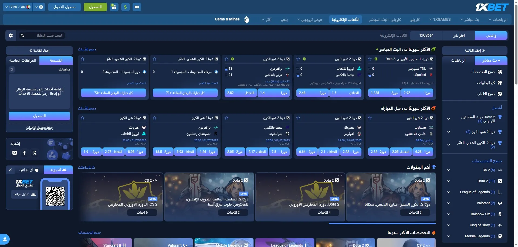Screen dimensions: 518x247
Task: Switch to My Bets (المراهنات الخاصة) tab
Action: click(x=23, y=61)
